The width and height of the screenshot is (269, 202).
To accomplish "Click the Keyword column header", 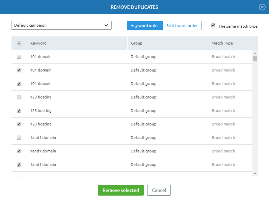I will 38,43.
